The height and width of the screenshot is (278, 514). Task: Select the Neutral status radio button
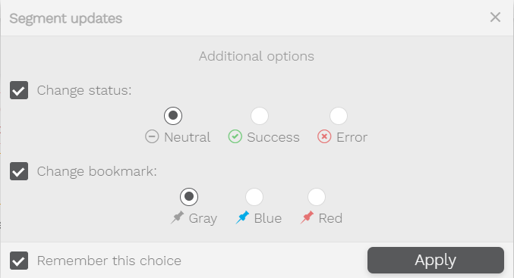[x=173, y=116]
